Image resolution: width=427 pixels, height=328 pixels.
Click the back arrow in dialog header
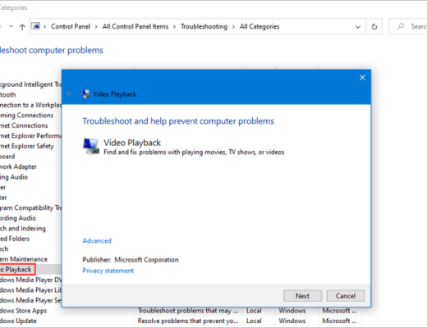pyautogui.click(x=70, y=94)
